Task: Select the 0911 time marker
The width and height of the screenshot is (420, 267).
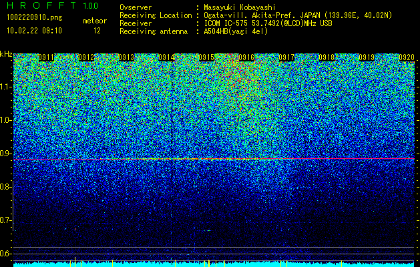Action: tap(46, 57)
